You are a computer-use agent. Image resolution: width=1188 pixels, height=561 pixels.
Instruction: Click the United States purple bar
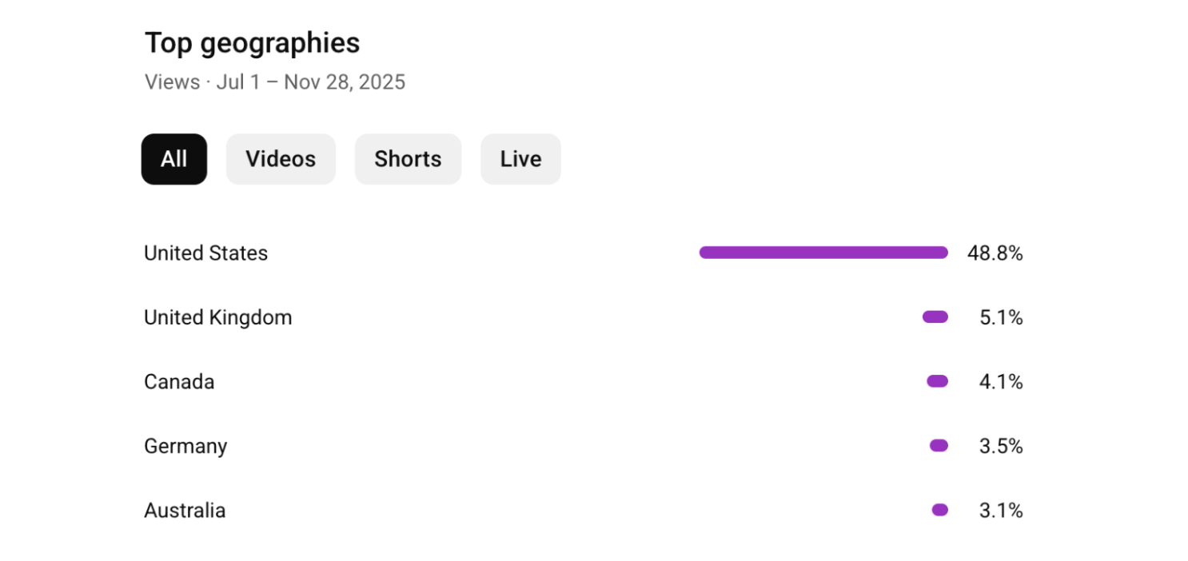tap(823, 253)
